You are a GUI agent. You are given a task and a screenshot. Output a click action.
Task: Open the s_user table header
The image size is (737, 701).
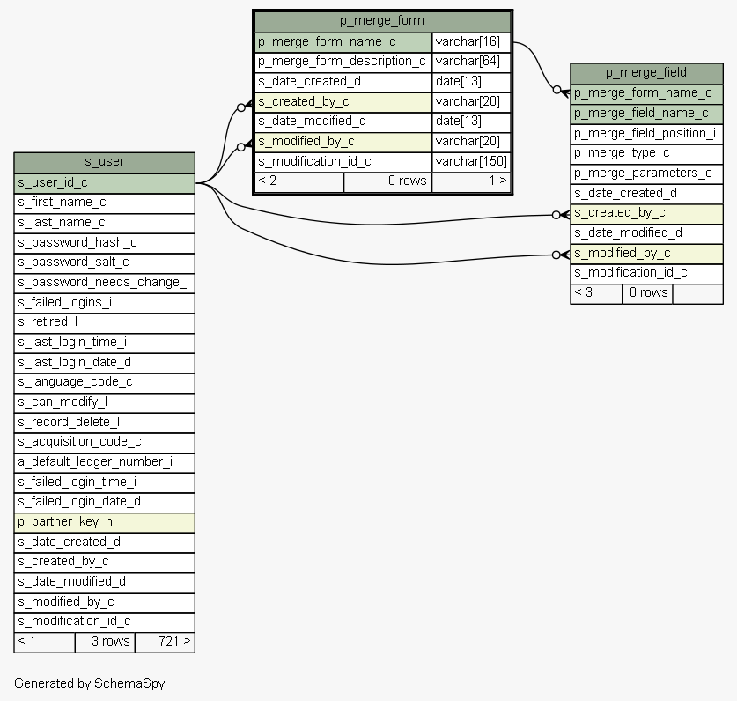pyautogui.click(x=104, y=162)
